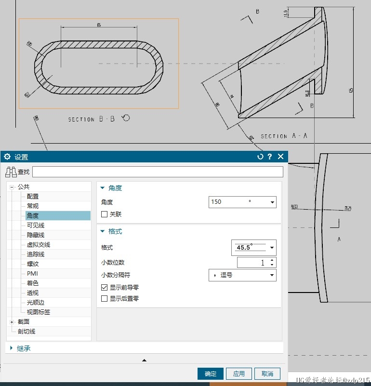Screen dimensions: 371x386
Task: Click the rotation symbol next to SECTION B-B
Action: pos(126,118)
